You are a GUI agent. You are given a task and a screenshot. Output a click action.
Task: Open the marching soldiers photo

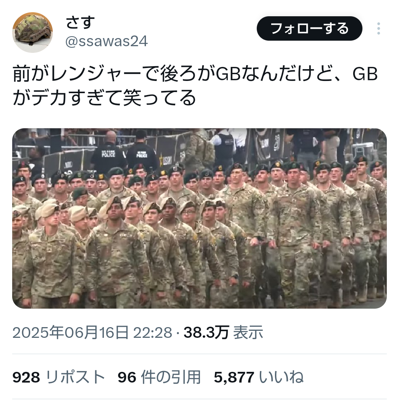[199, 218]
